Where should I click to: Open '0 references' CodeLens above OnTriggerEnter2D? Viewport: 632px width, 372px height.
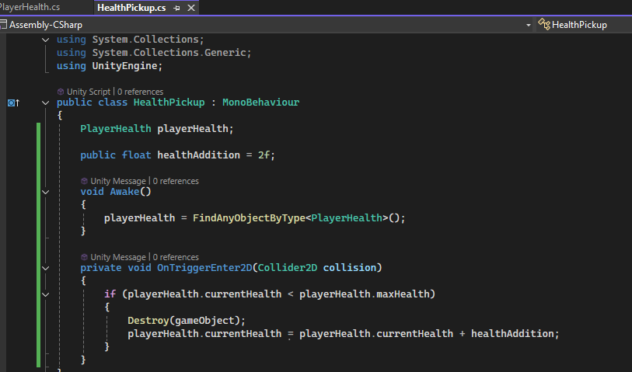176,257
